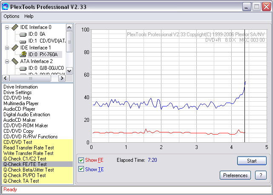Click the vertical scrollbar thumb in device tree
This screenshot has height=195, width=273.
(69, 42)
